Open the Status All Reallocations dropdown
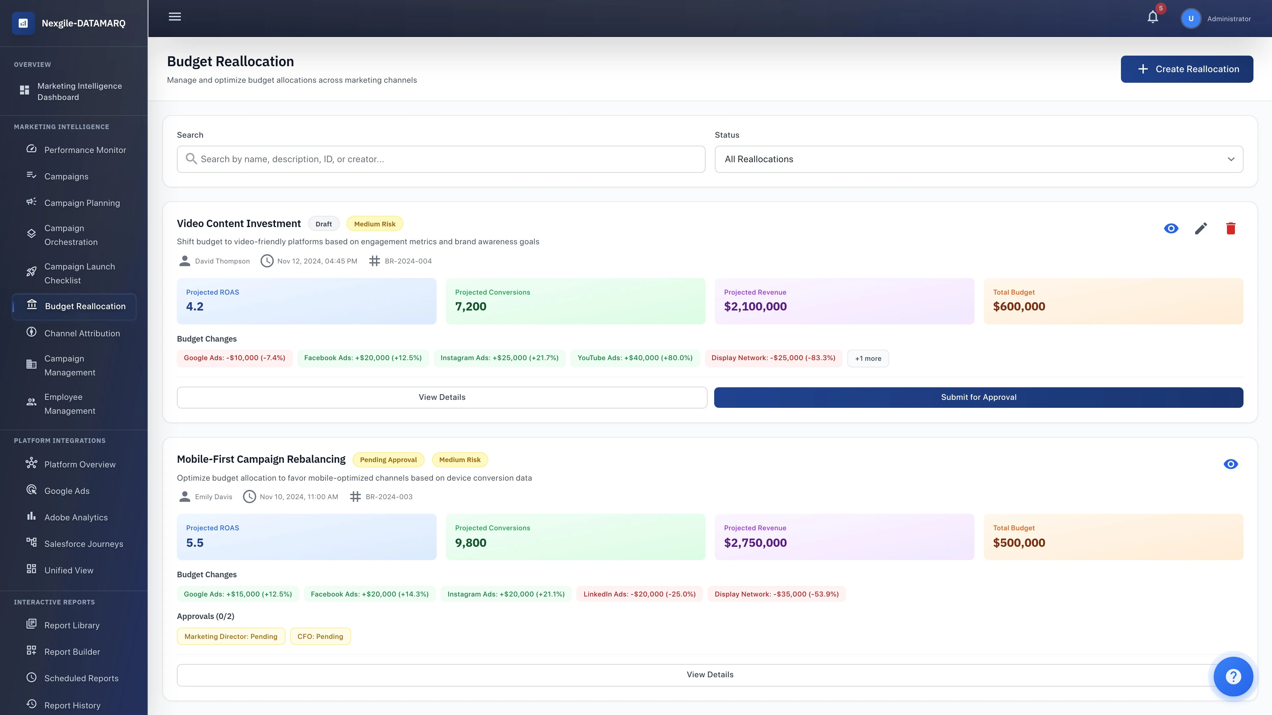 tap(978, 159)
